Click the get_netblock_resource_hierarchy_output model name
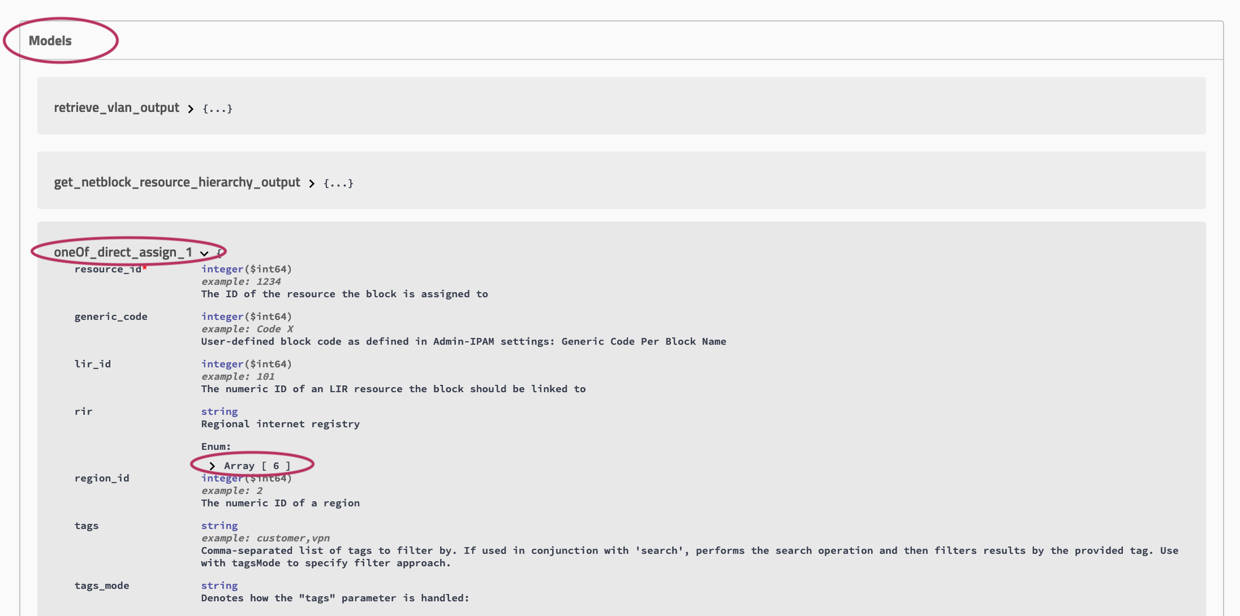 pos(177,182)
